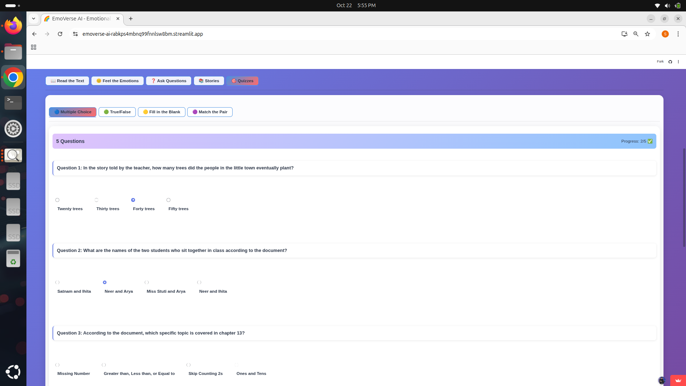Open the Streamlit three-dot app menu
The image size is (686, 386).
click(678, 62)
